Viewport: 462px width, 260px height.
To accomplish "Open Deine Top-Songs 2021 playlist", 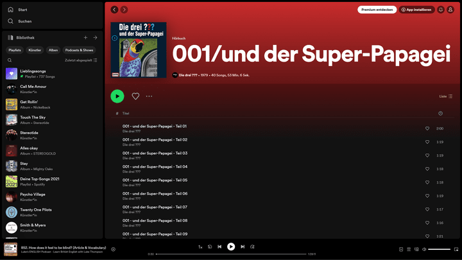I will (x=53, y=181).
